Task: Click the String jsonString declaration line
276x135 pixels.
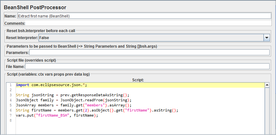Action: (72, 95)
